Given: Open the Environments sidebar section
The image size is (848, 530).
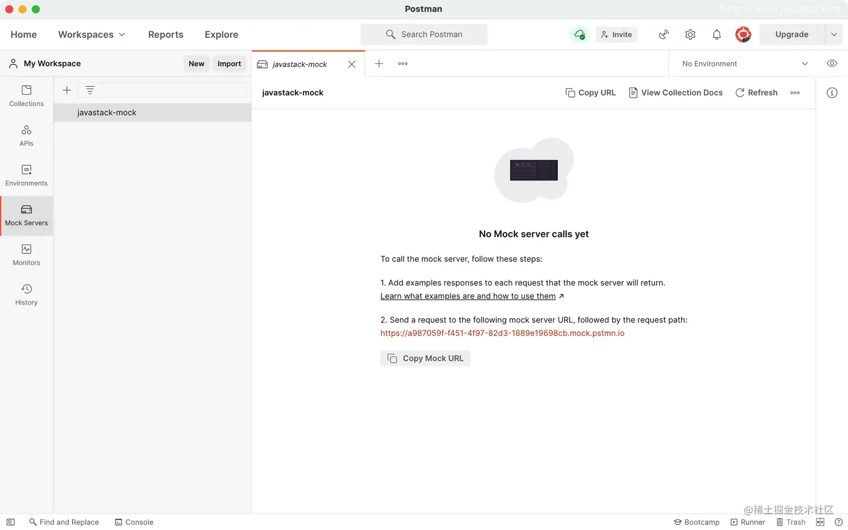Looking at the screenshot, I should click(x=26, y=176).
